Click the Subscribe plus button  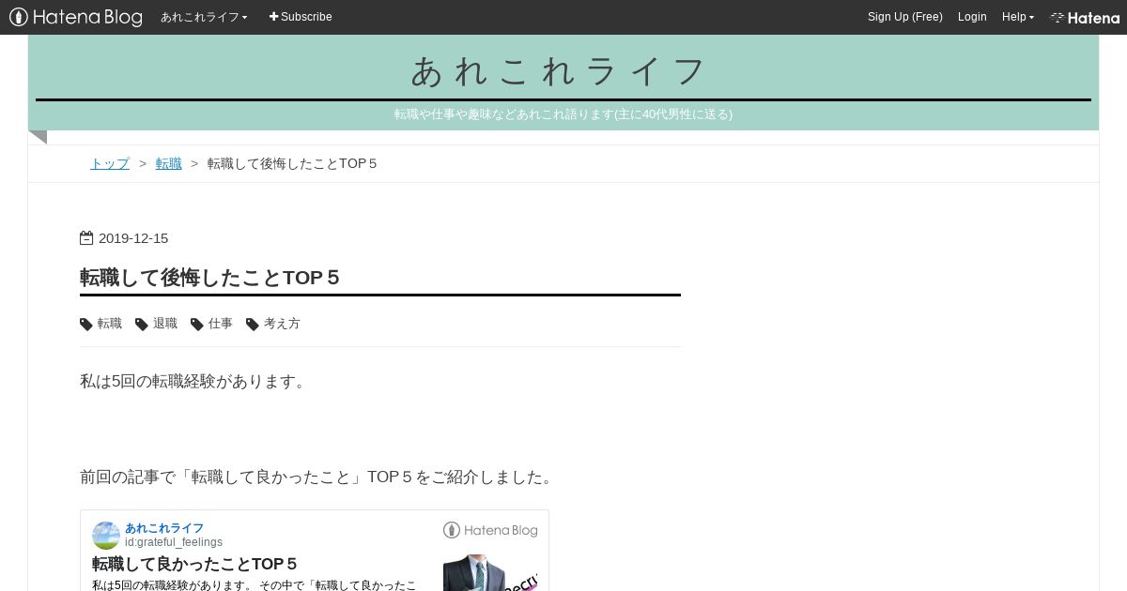[x=301, y=17]
